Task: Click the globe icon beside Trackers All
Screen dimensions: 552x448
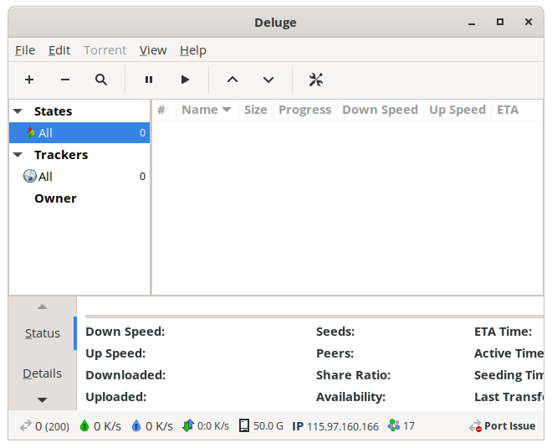Action: tap(30, 176)
